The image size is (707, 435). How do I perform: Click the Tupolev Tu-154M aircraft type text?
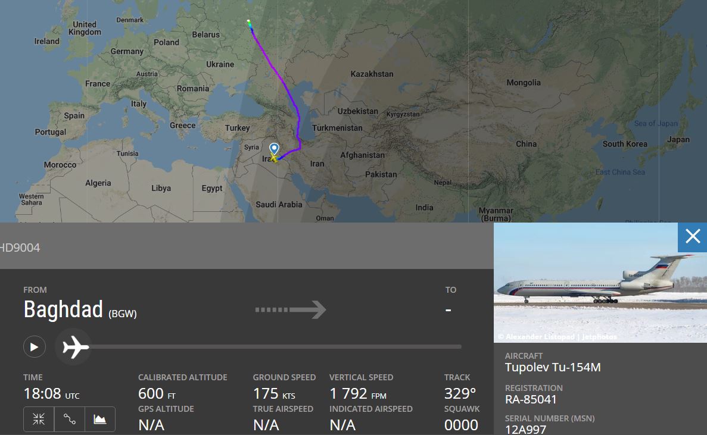[552, 367]
